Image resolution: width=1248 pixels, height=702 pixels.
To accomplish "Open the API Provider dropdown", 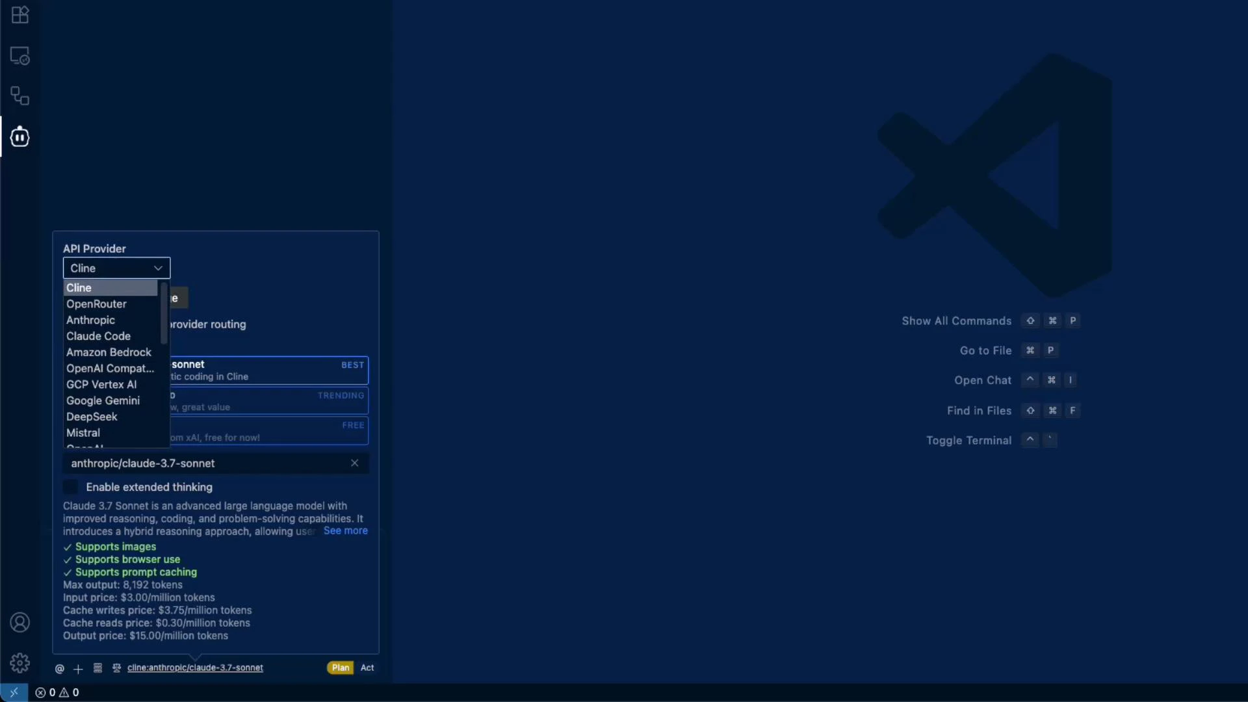I will (x=116, y=268).
